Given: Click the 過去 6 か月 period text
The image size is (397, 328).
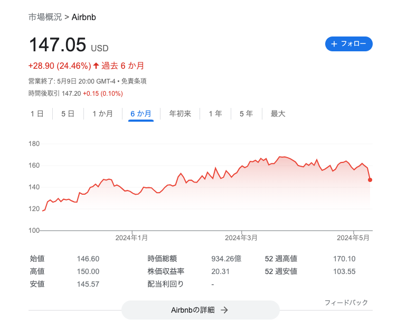Looking at the screenshot, I should (x=123, y=66).
